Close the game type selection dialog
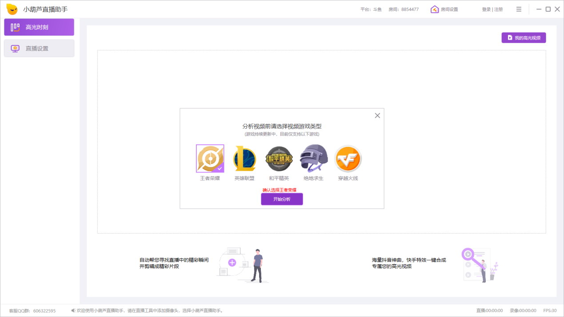This screenshot has height=317, width=564. point(377,115)
